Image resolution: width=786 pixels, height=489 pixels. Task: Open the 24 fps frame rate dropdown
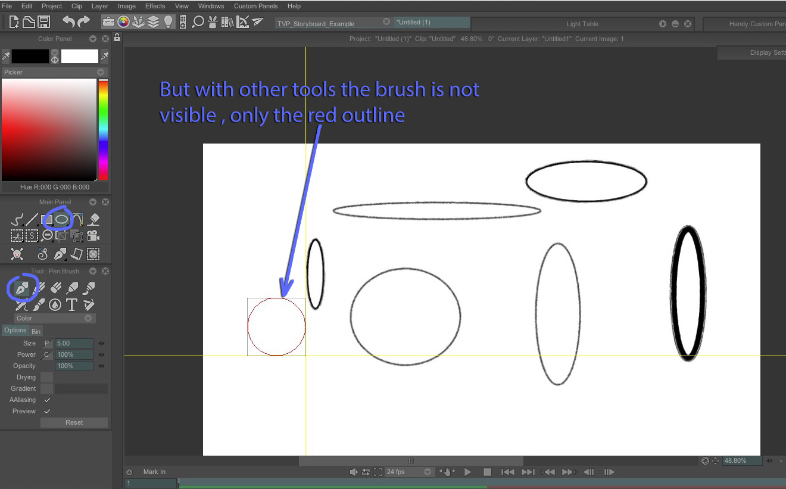(408, 472)
